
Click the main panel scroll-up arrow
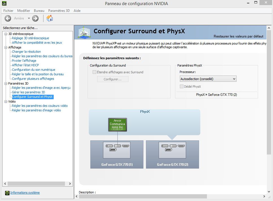[x=269, y=28]
